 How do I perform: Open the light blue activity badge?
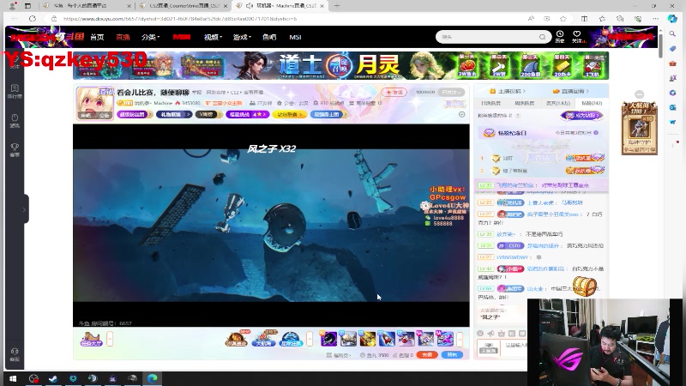pos(329,114)
